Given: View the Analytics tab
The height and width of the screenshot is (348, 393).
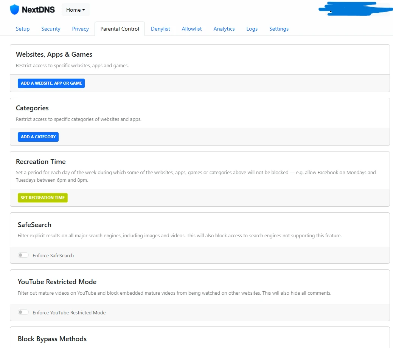Looking at the screenshot, I should coord(224,29).
